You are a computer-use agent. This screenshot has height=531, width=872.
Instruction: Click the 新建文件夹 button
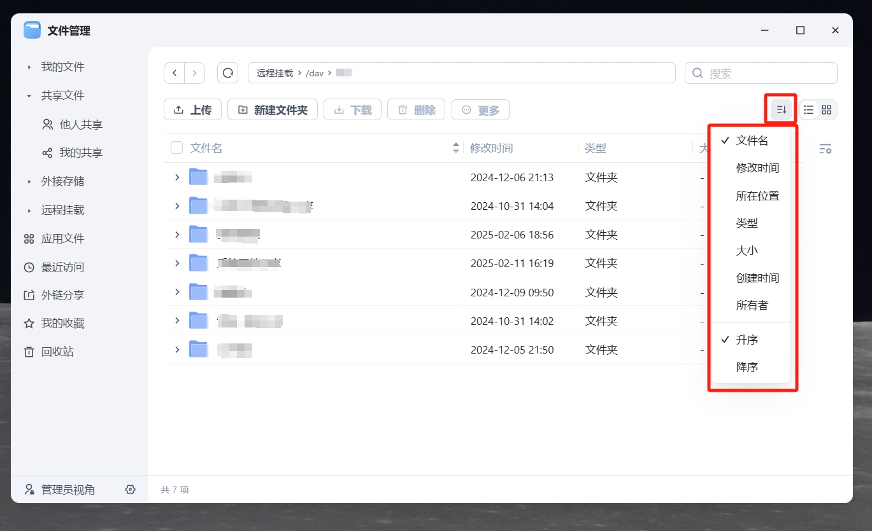(x=273, y=110)
